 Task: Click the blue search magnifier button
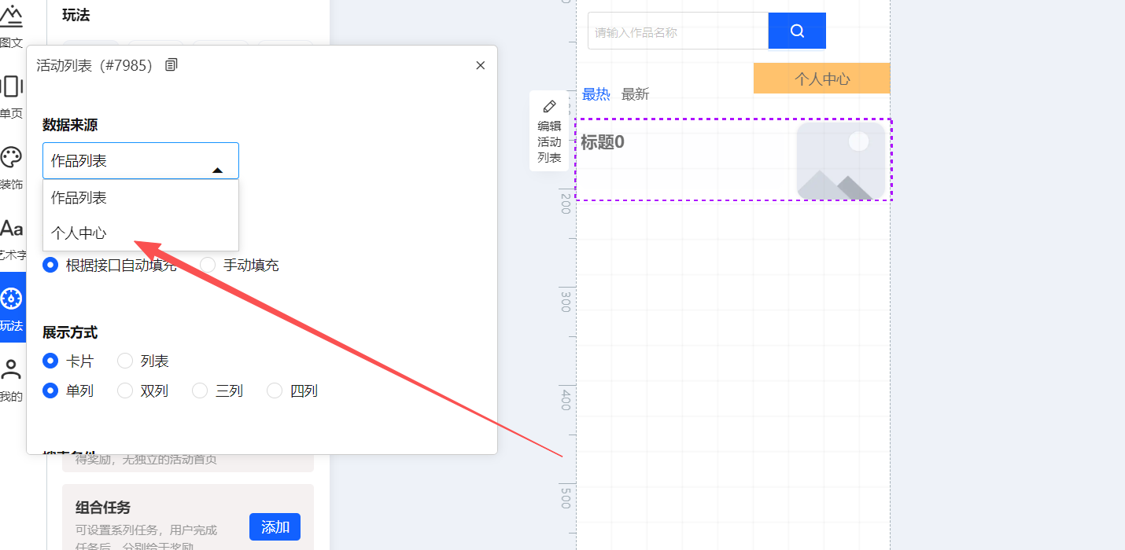click(x=797, y=31)
